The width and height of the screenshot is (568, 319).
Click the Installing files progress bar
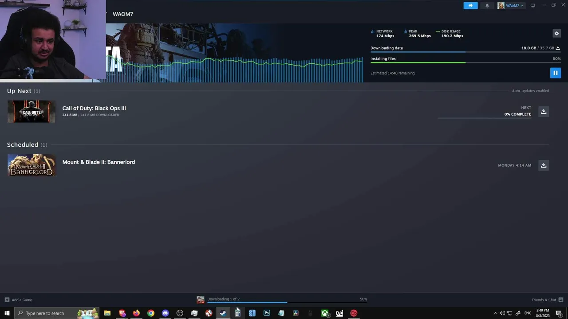coord(465,62)
